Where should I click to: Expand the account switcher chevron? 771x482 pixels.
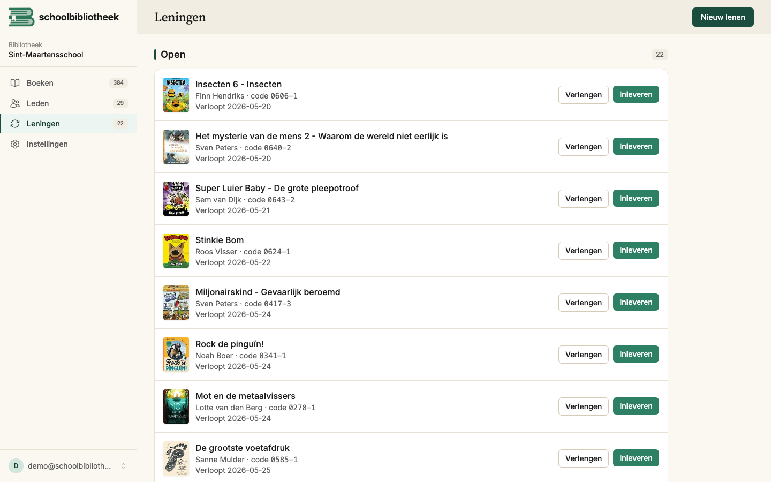coord(124,466)
